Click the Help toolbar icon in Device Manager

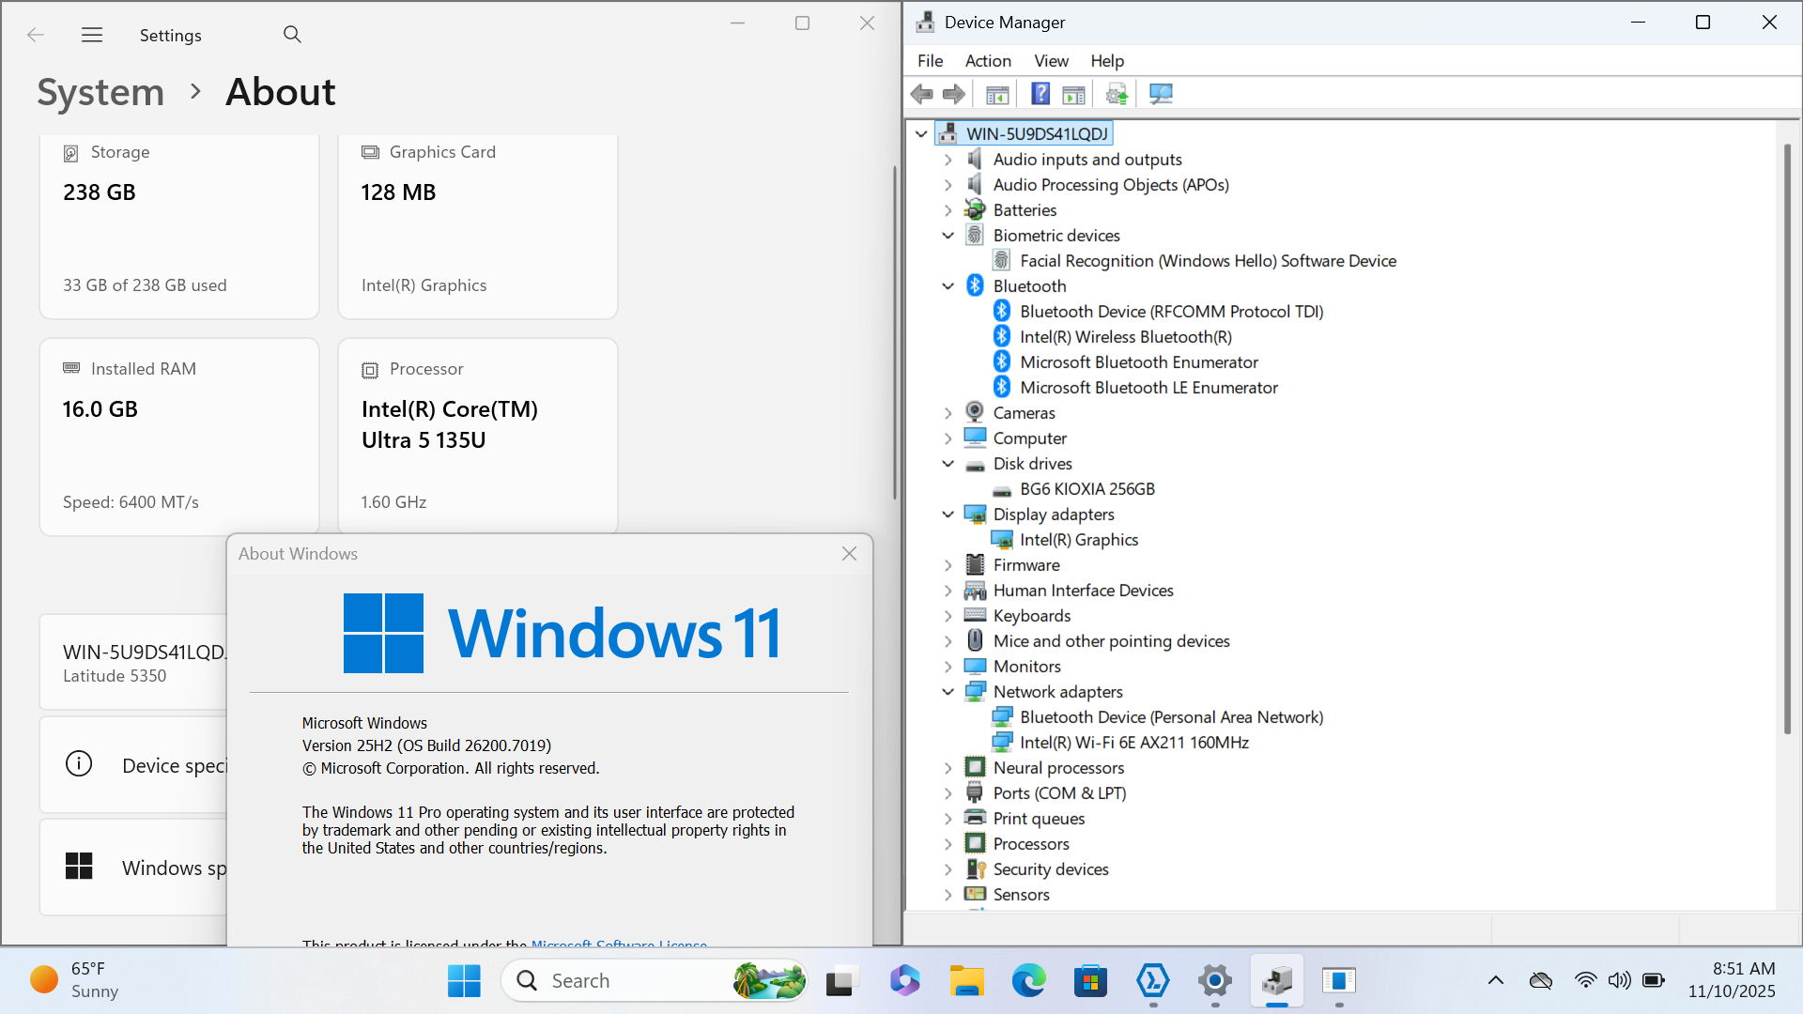tap(1040, 94)
